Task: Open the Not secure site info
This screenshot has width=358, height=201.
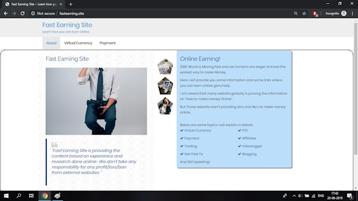Action: point(43,14)
